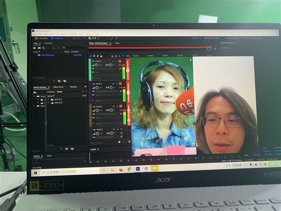The width and height of the screenshot is (281, 211).
Task: Show the fx effects section of tracks
Action: click(94, 56)
